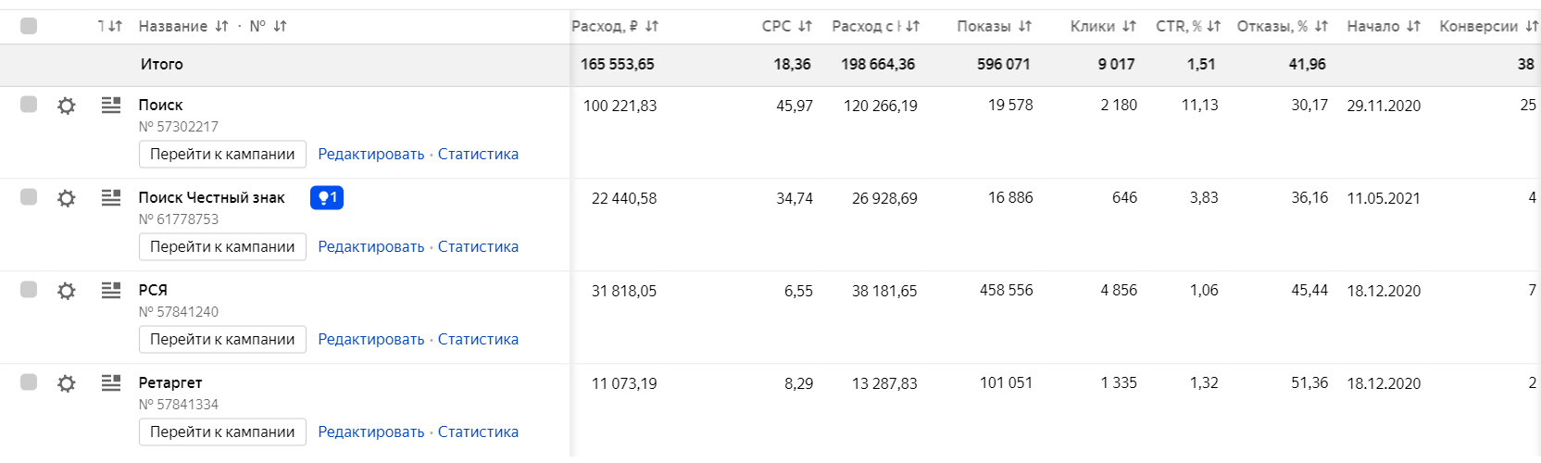Click Перейти к кампании for РСЯ

click(x=222, y=340)
